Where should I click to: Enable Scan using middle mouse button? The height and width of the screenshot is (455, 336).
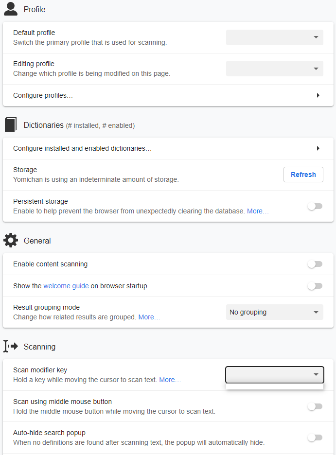[x=315, y=406]
